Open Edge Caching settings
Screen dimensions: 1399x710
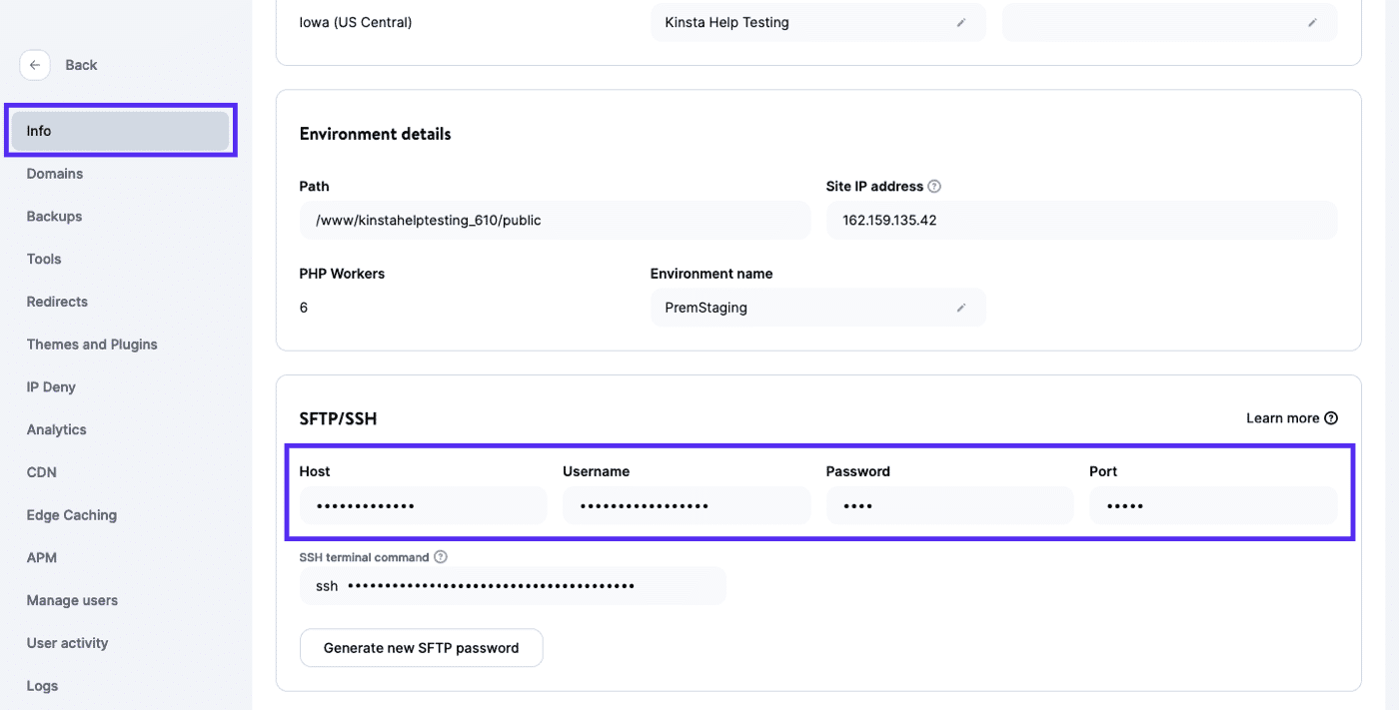(x=70, y=514)
